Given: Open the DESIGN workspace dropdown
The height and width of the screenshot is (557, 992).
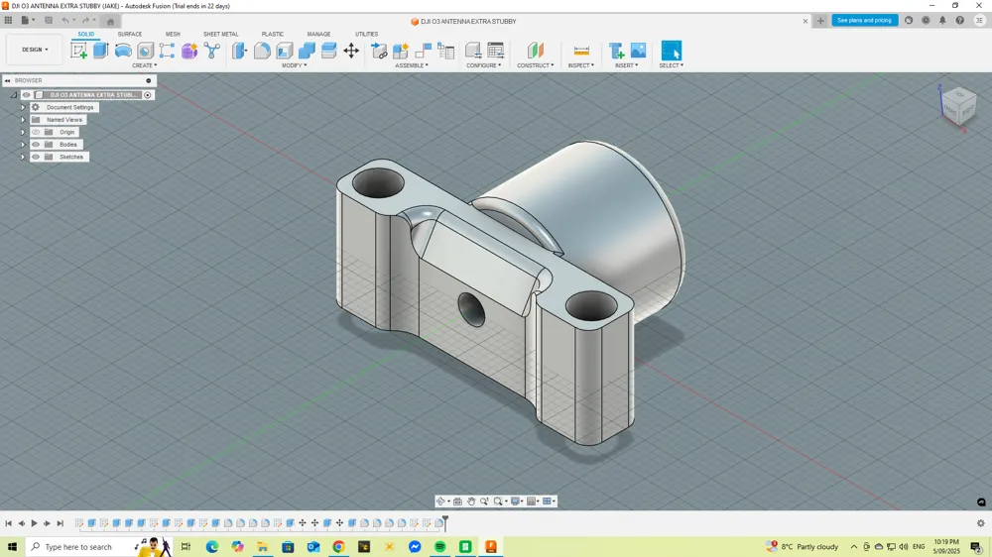Looking at the screenshot, I should 35,50.
